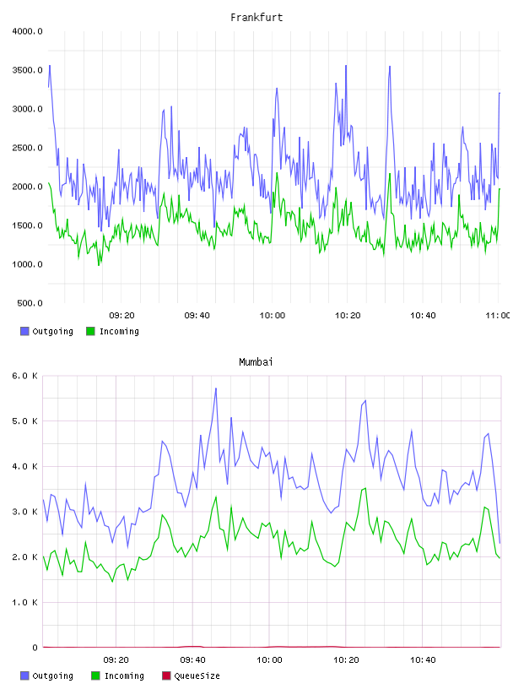513x689 pixels.
Task: Click the 09:40 time label on Mumbai chart
Action: coord(192,660)
